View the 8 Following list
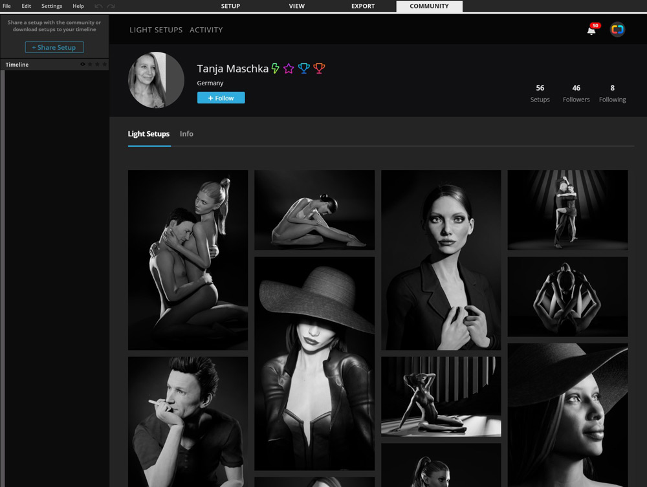 (x=612, y=93)
